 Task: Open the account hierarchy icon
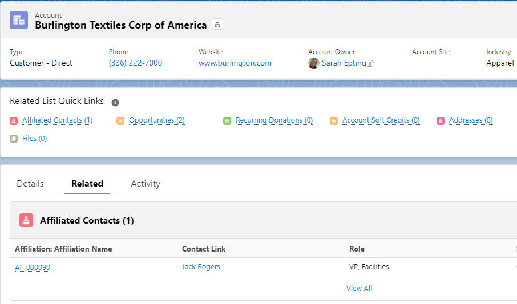[217, 25]
